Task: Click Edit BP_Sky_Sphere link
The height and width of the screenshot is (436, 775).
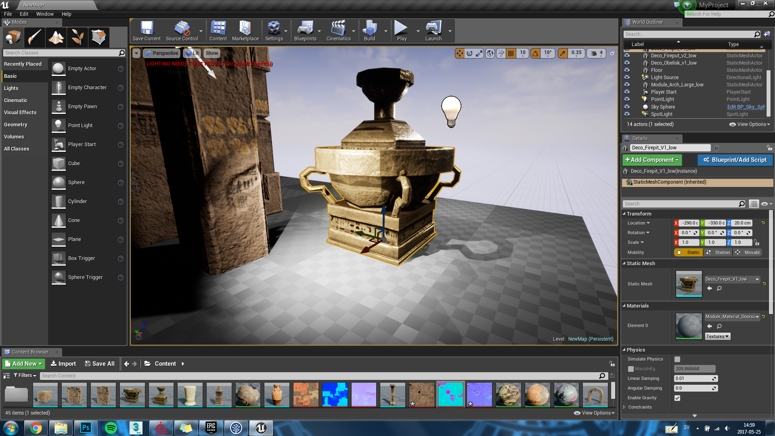Action: (746, 107)
